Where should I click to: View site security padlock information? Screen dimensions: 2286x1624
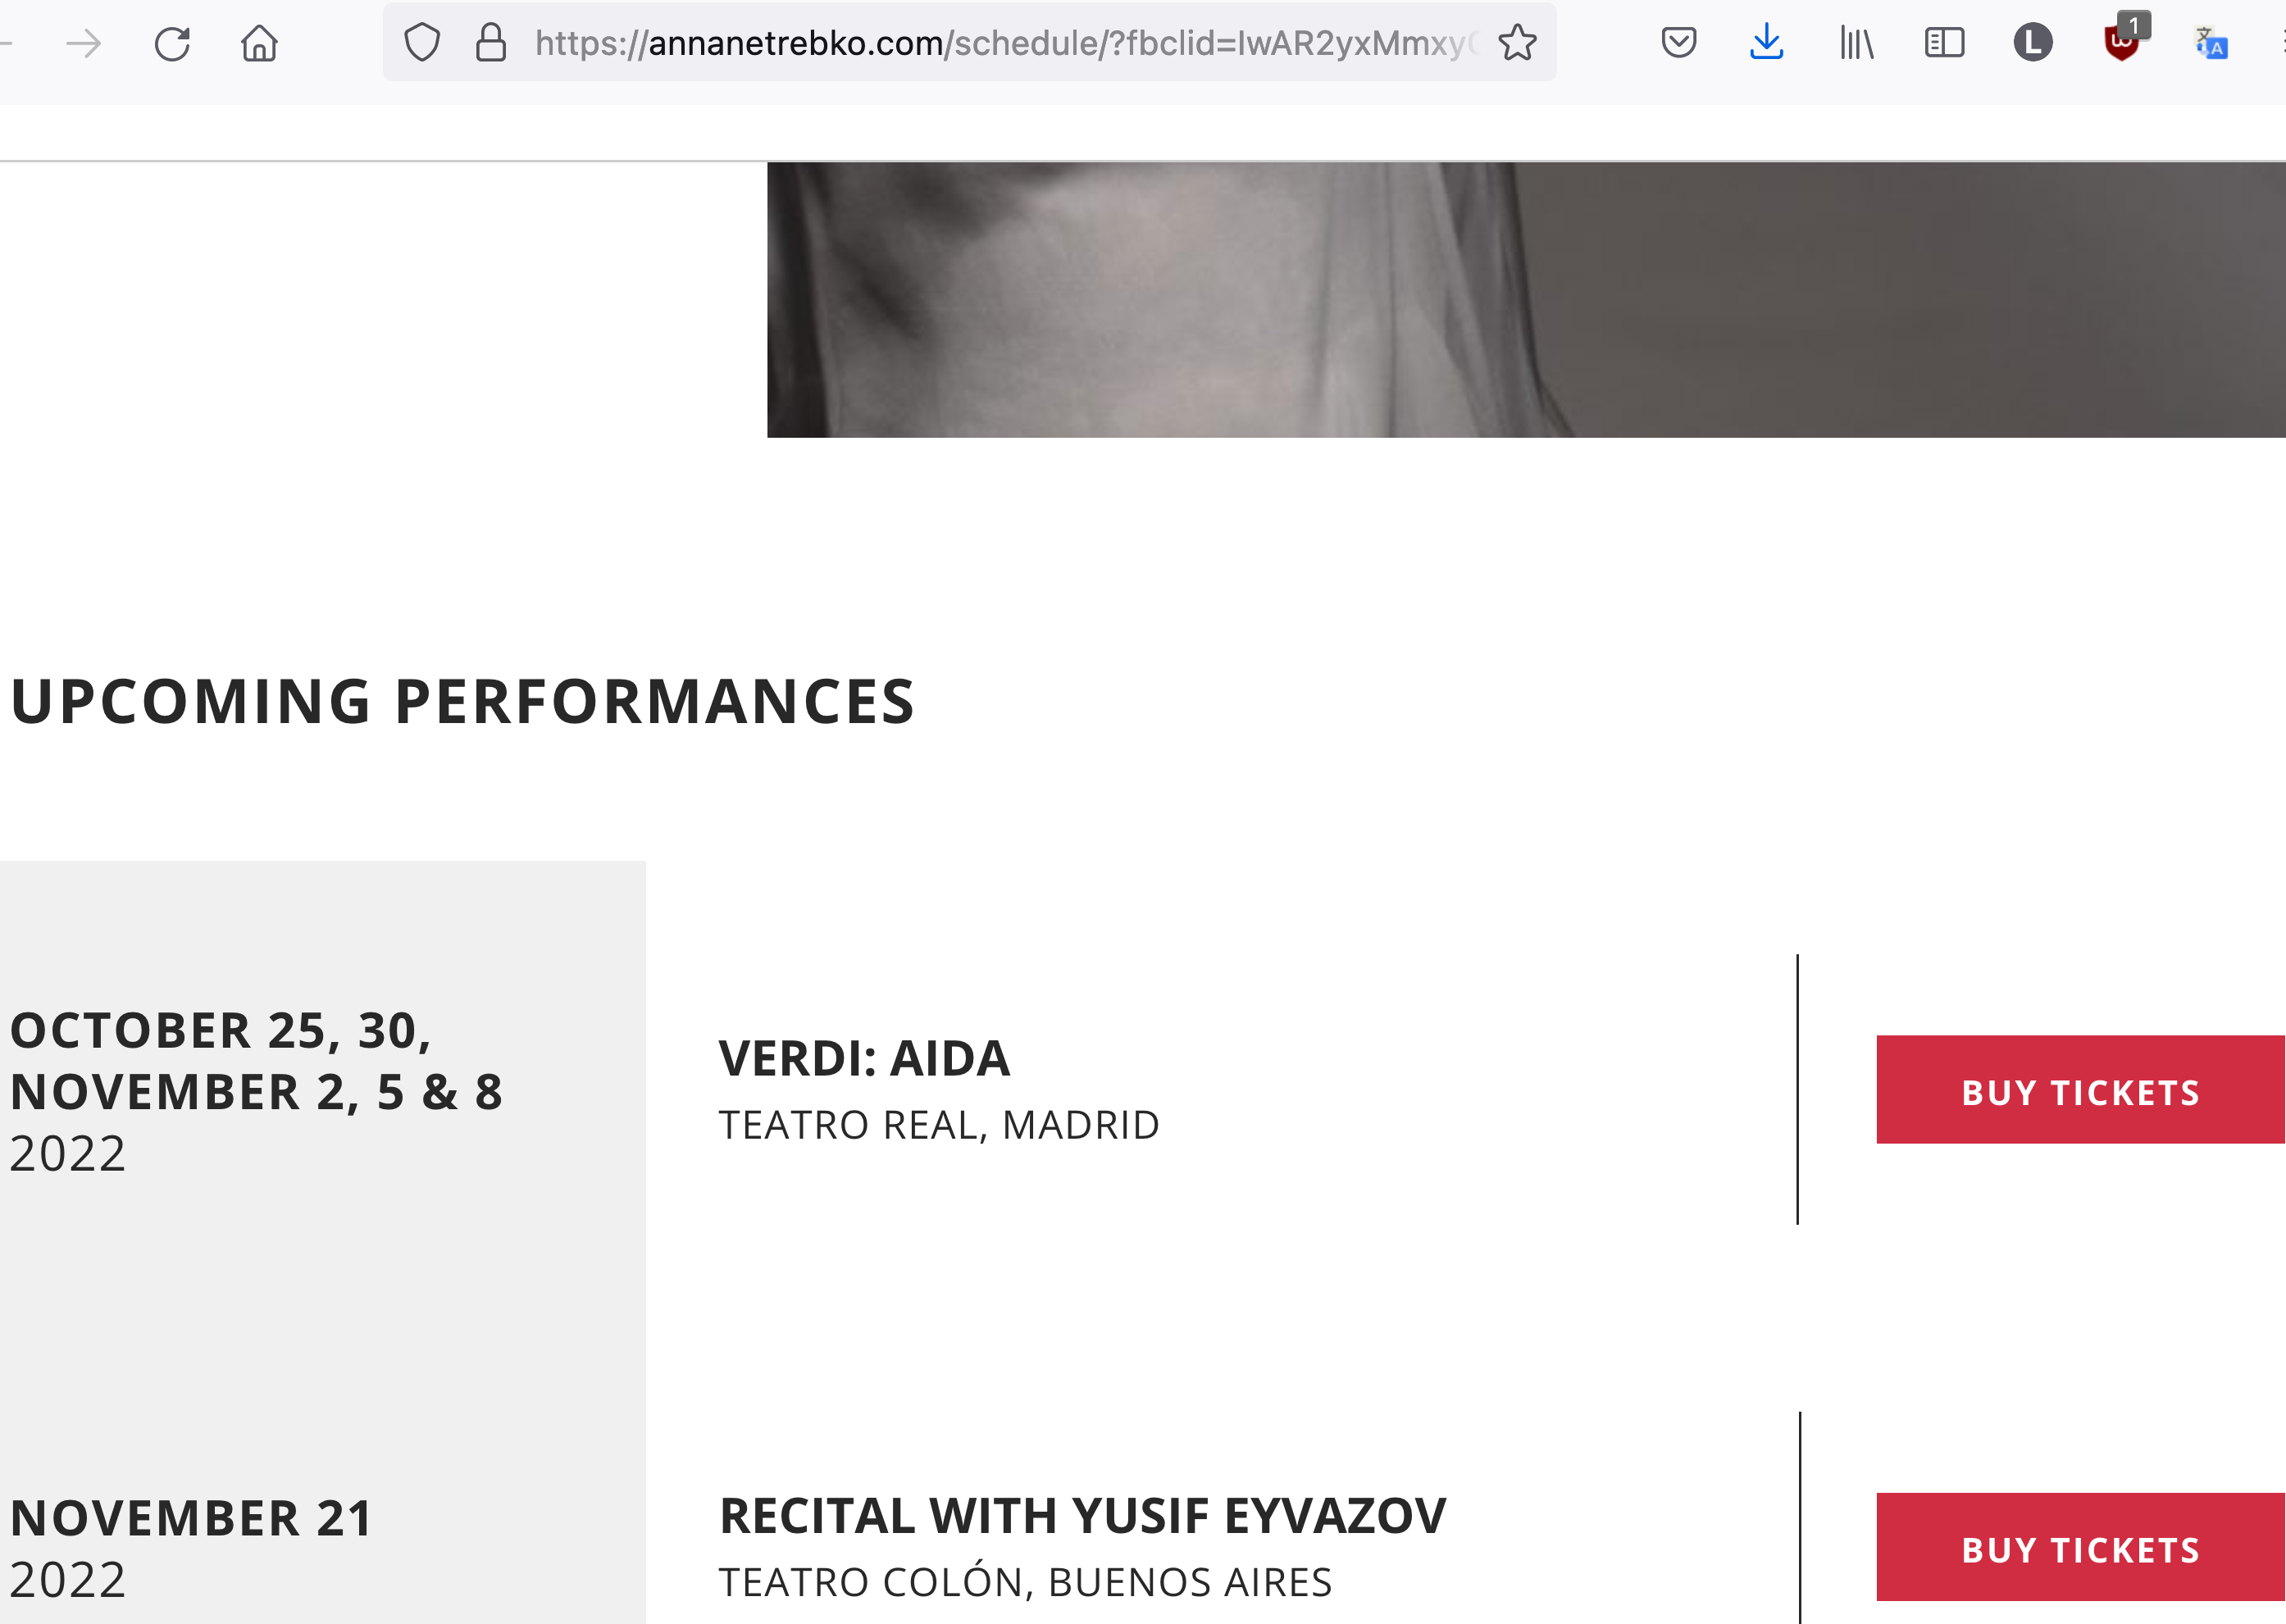(490, 43)
